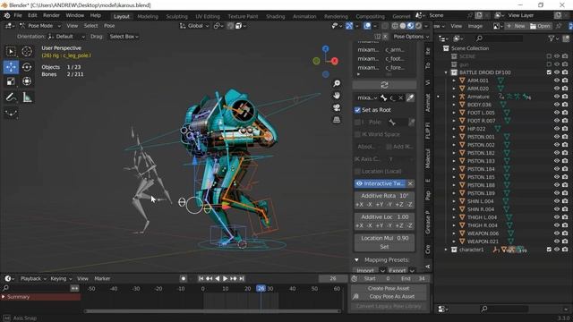Click current frame marker 26 on timeline
The image size is (573, 322).
261,288
